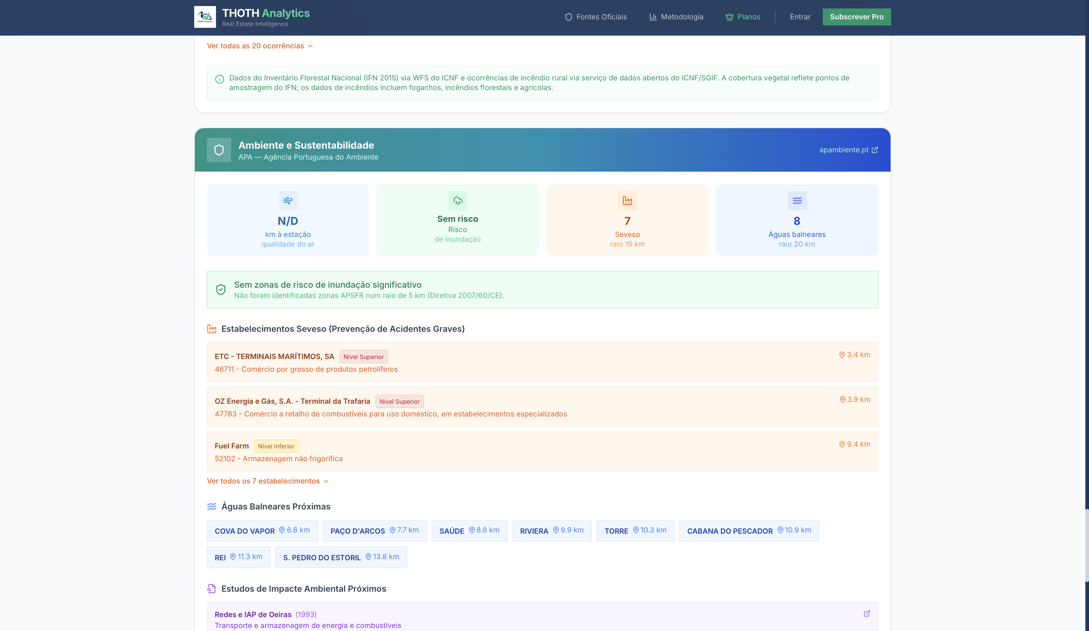This screenshot has height=631, width=1089.
Task: Click the Subscrever Pro button
Action: [x=856, y=17]
